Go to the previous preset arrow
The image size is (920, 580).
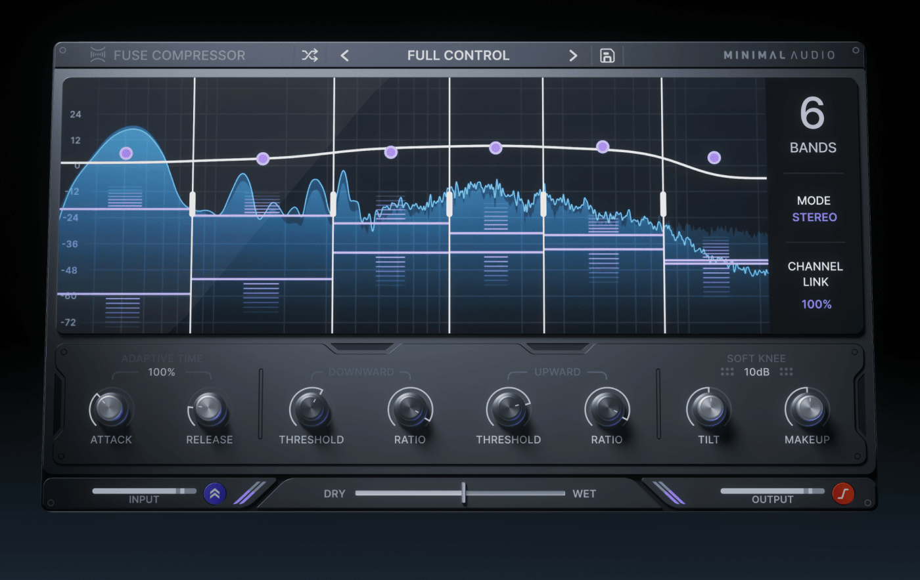point(344,56)
